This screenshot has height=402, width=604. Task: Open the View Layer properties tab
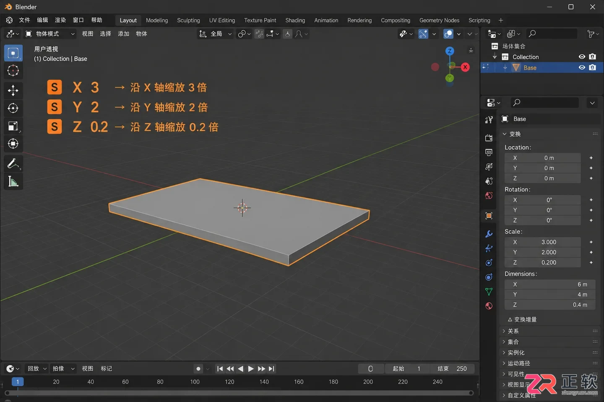489,167
